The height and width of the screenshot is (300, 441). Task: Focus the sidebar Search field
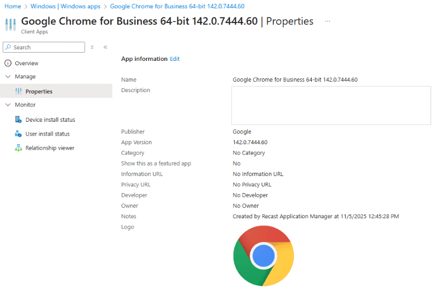coord(44,47)
